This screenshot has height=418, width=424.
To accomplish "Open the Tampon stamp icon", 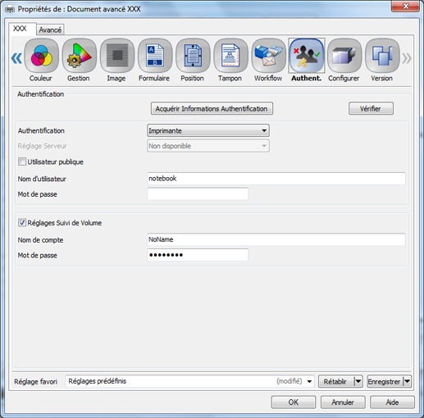I will pyautogui.click(x=230, y=56).
